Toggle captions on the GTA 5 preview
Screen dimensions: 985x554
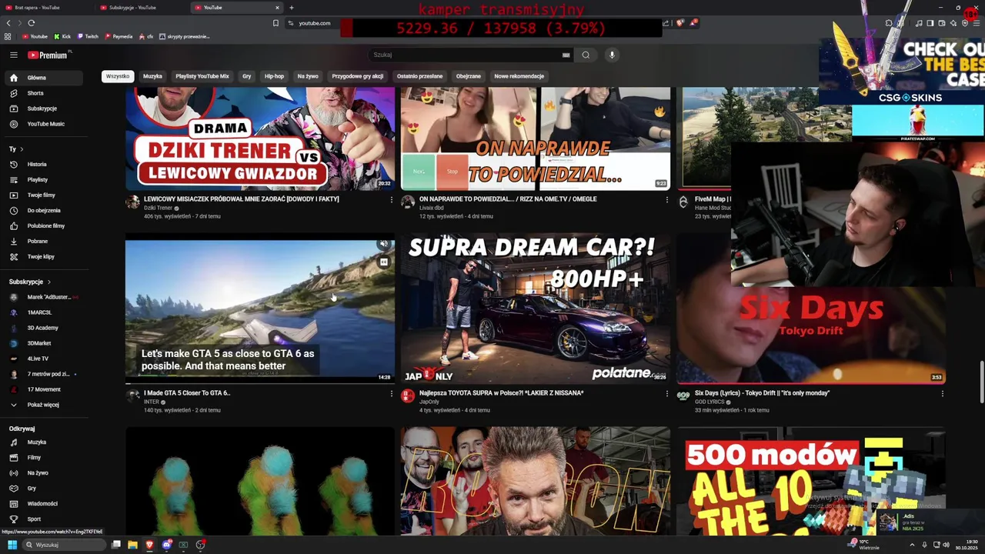pyautogui.click(x=383, y=262)
